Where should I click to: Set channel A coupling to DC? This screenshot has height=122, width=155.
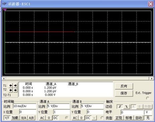[55, 118]
